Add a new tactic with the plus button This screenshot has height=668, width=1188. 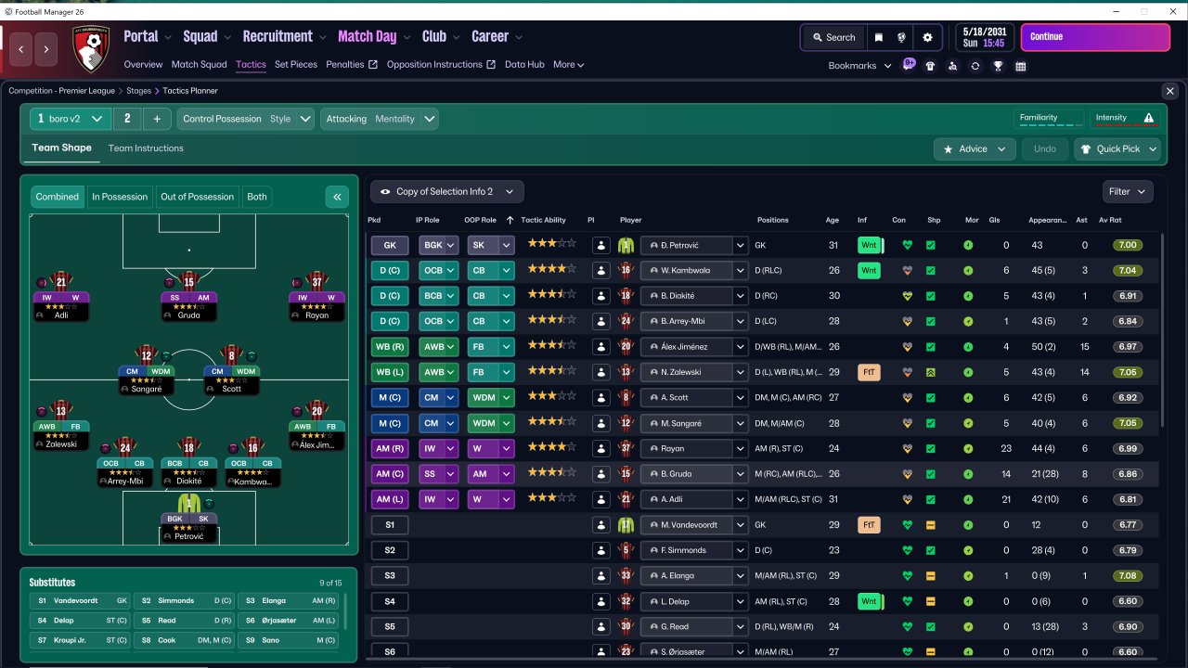click(x=157, y=119)
